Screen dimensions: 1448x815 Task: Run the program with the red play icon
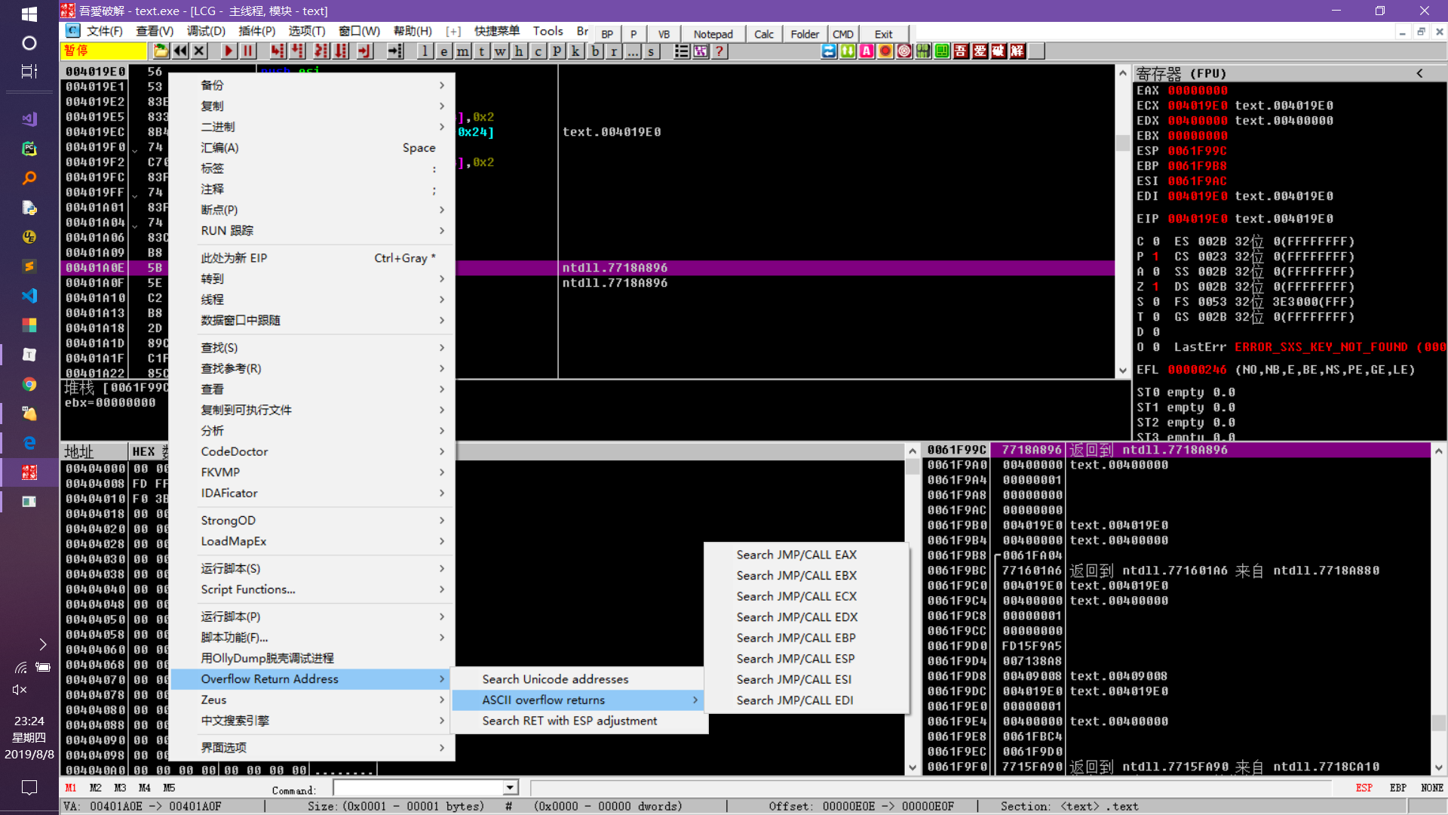coord(229,51)
